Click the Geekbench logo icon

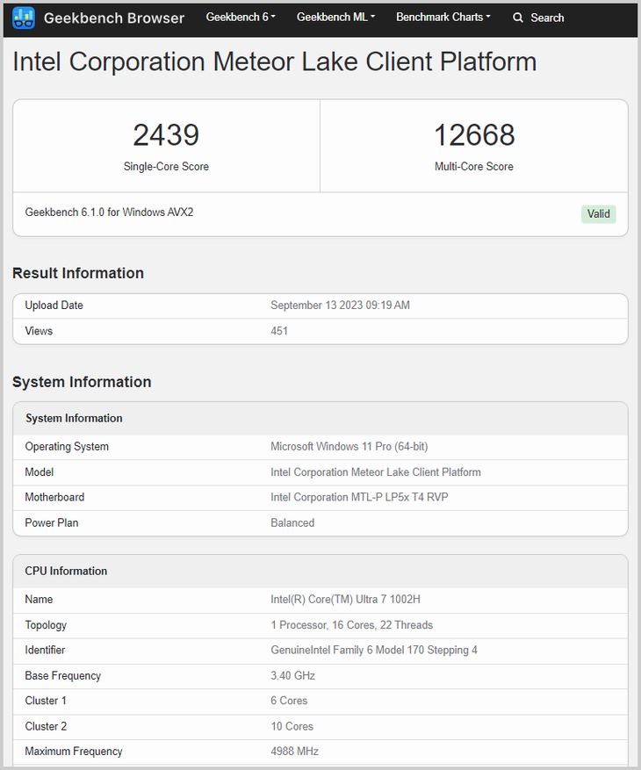tap(24, 18)
